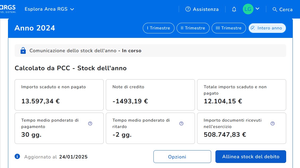Click the notification bell icon
The image size is (300, 168).
234,9
